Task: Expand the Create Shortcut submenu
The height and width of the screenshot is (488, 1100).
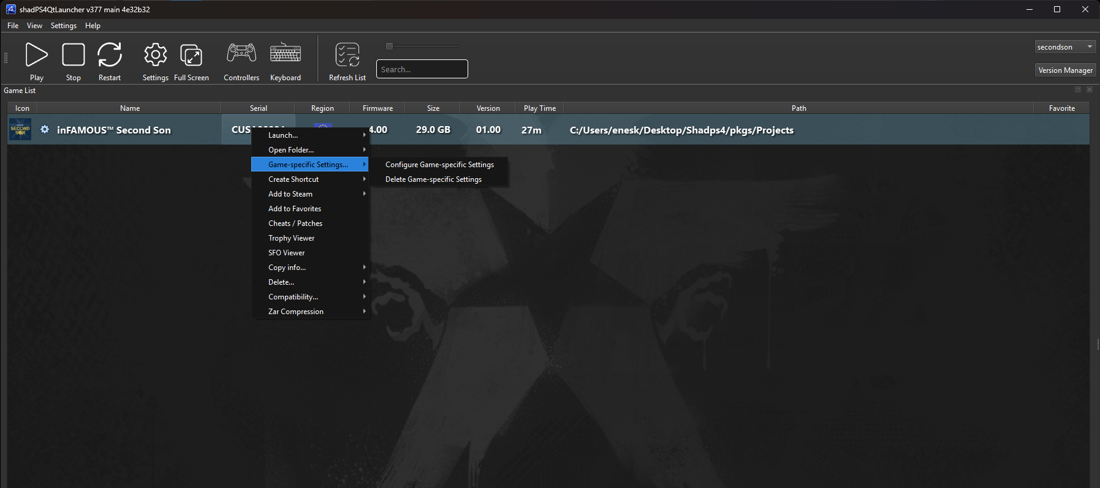Action: [x=310, y=179]
